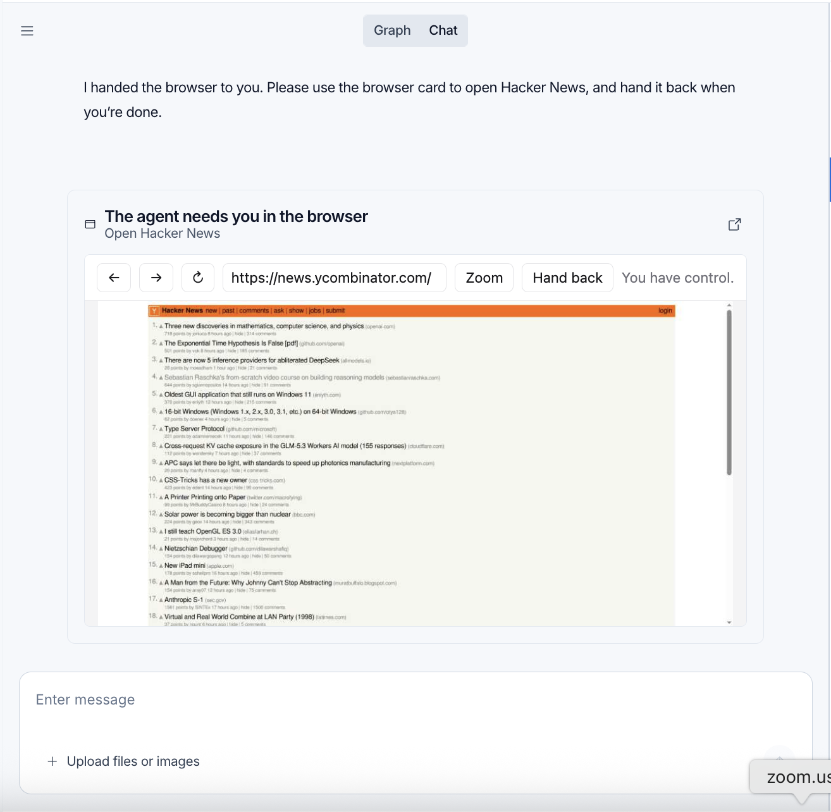Go back in the embedded browser
The image size is (831, 812).
coord(114,278)
